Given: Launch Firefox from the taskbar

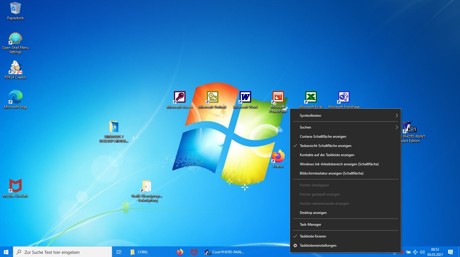Looking at the screenshot, I should pyautogui.click(x=180, y=252).
